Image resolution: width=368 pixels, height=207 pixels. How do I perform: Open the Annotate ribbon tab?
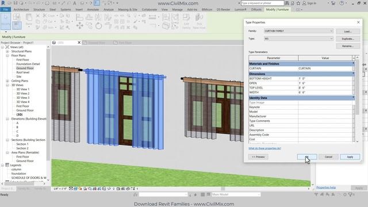click(x=93, y=10)
